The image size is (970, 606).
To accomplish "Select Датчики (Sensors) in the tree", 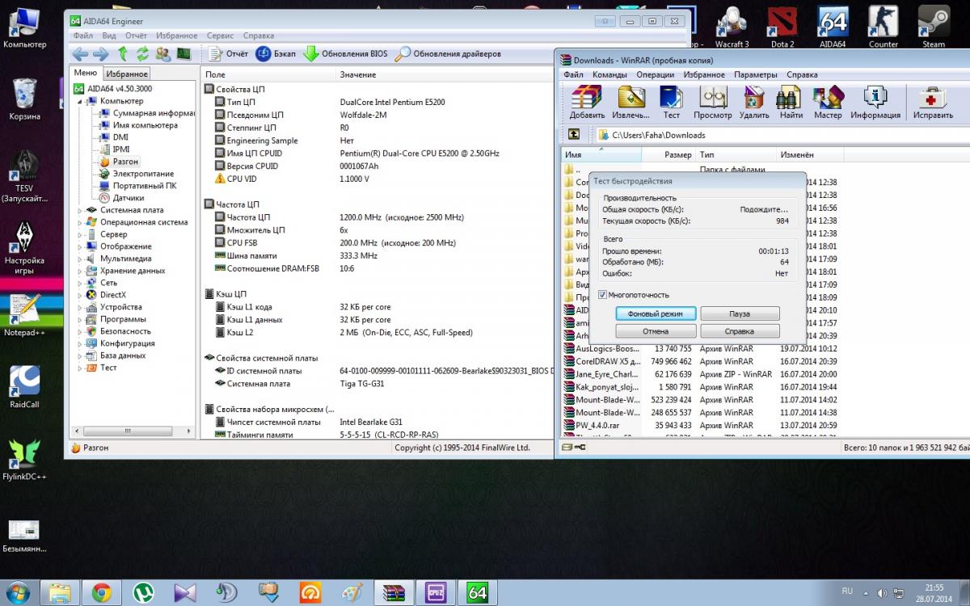I will (x=128, y=197).
